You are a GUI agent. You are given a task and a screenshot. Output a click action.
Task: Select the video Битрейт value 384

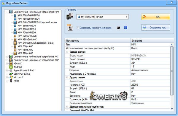pyautogui.click(x=150, y=63)
